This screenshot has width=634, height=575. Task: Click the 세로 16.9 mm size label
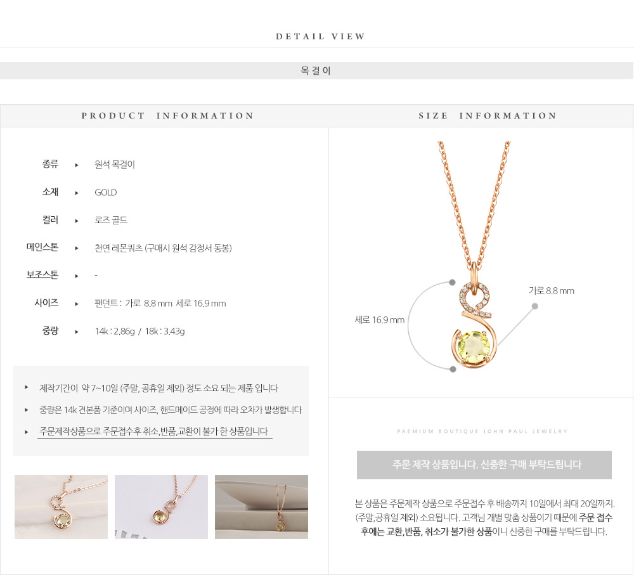[x=379, y=320]
